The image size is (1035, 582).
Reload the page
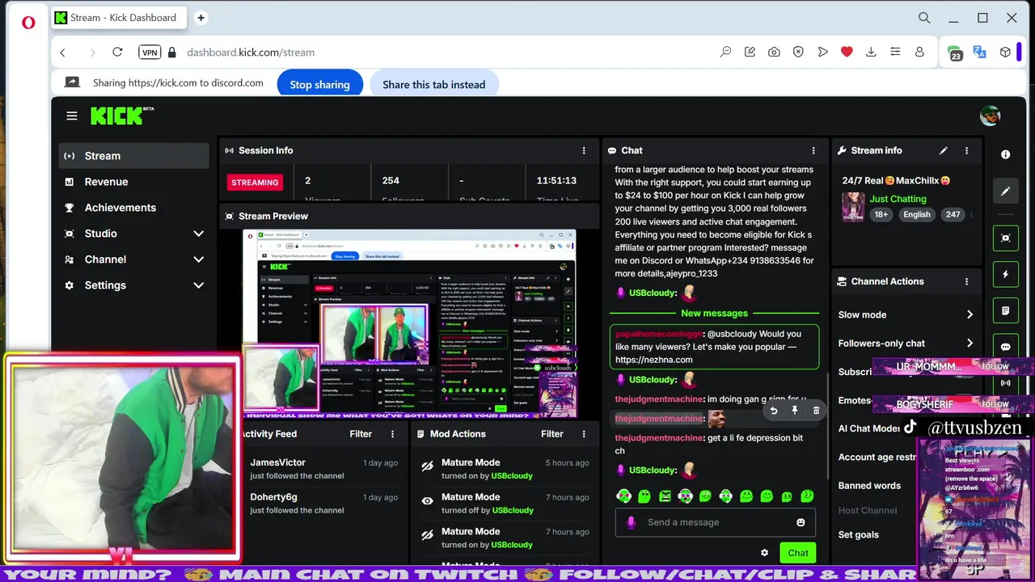tap(117, 52)
